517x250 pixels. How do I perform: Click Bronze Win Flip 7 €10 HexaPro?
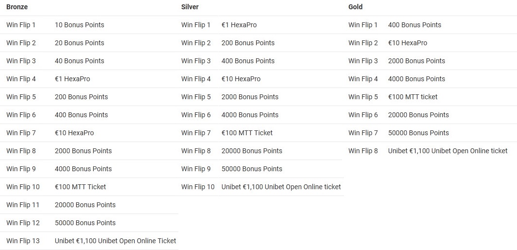click(74, 133)
